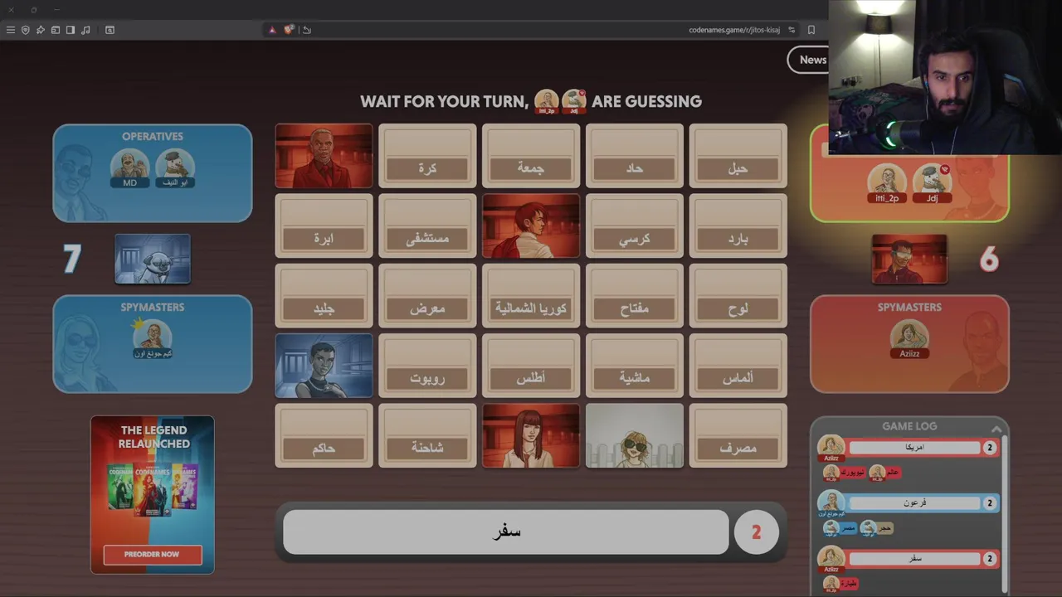Open The Legend Relaunched ad banner
The width and height of the screenshot is (1062, 597).
tap(153, 495)
